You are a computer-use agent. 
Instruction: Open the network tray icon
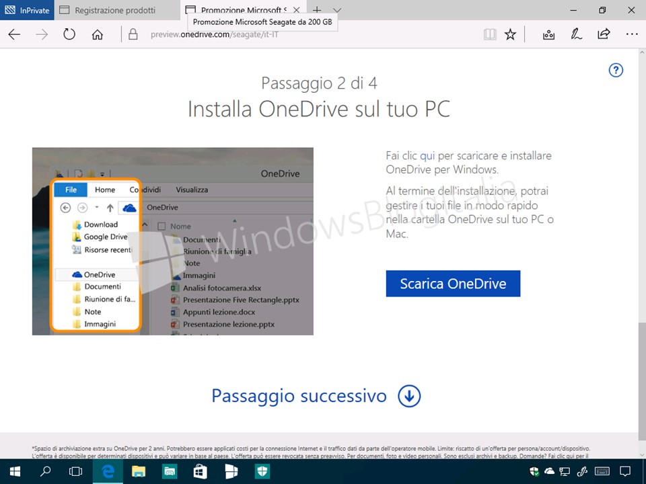pos(565,472)
